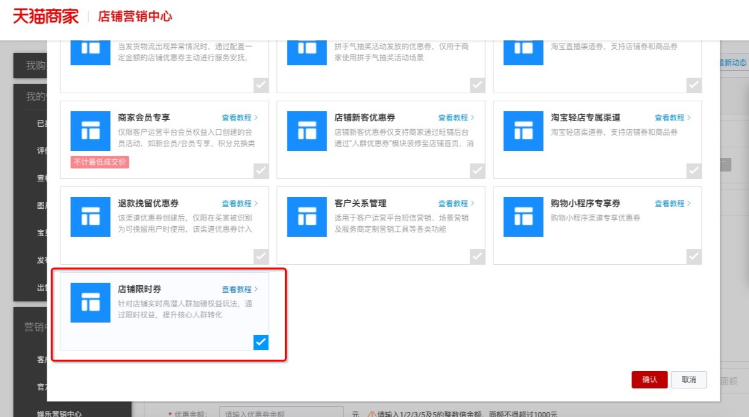
Task: Open 查看教程 for 购物小程序专享券
Action: click(x=672, y=203)
